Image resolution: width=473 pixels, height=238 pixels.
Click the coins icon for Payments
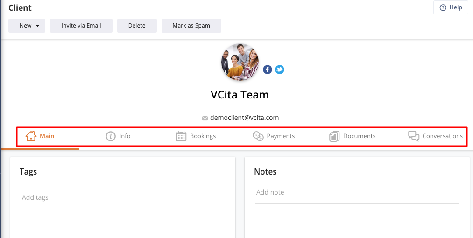coord(258,136)
